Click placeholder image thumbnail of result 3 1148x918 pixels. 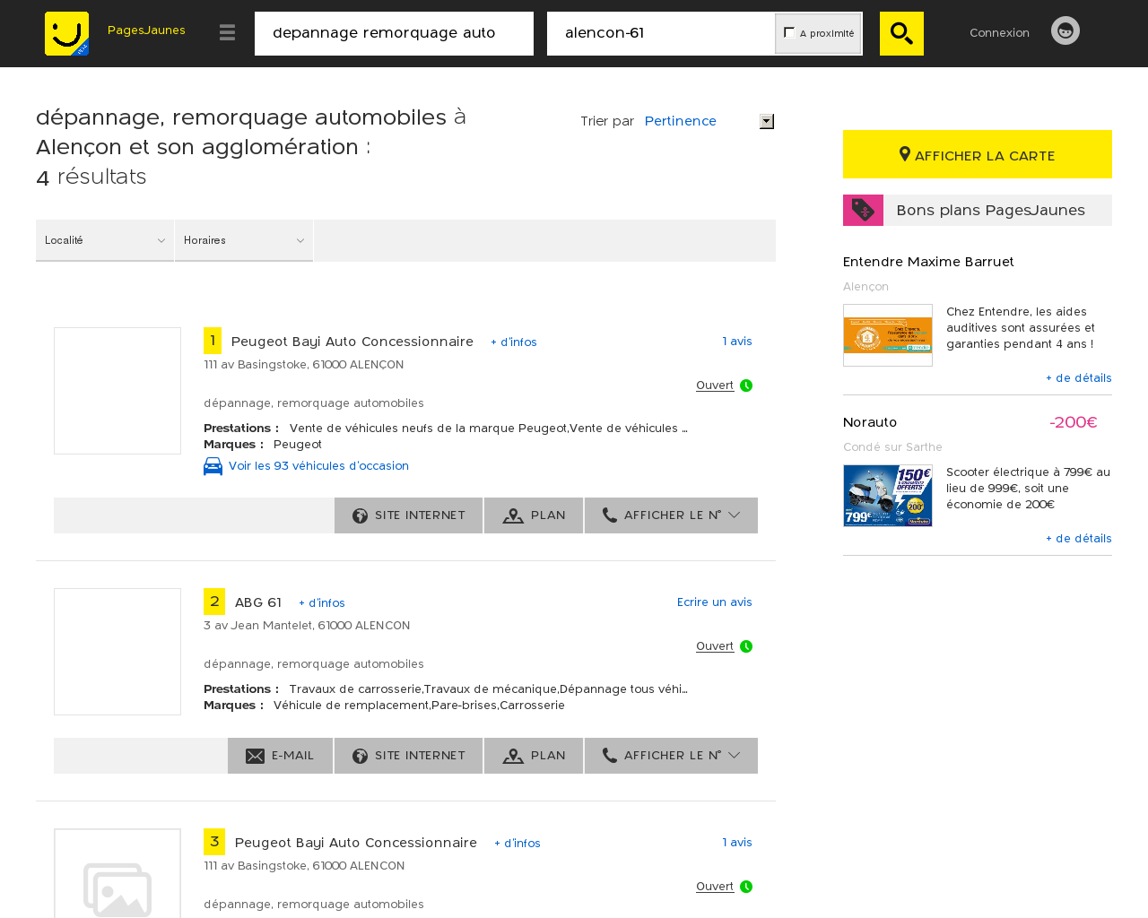tap(117, 874)
